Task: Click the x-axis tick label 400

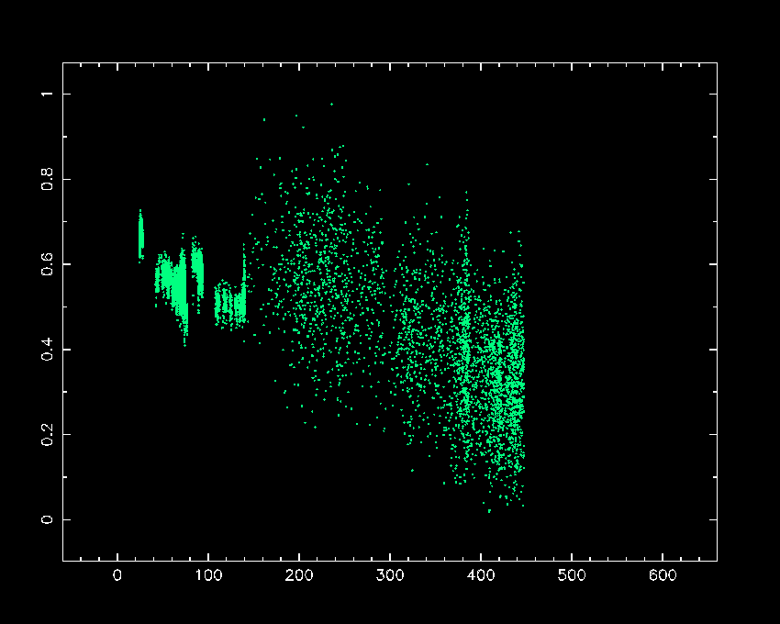Action: (481, 575)
